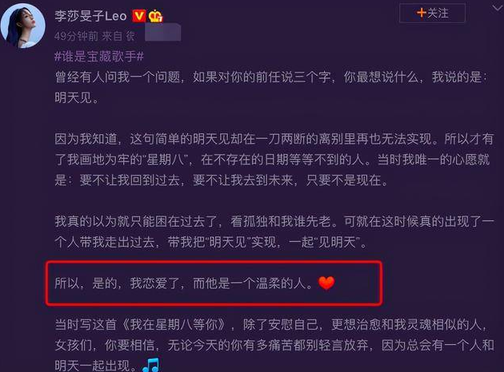Click the 明天见。 line
The image size is (504, 372).
click(x=77, y=97)
